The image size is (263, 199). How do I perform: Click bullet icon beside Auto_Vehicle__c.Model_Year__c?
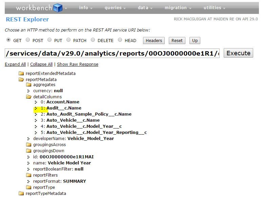click(36, 126)
